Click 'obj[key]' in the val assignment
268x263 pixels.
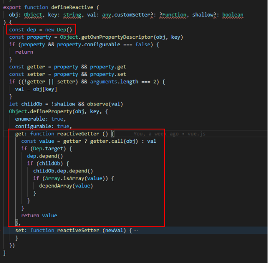[x=45, y=89]
